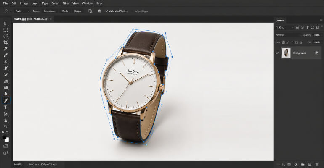
Task: Toggle lock position icon
Action: click(292, 42)
